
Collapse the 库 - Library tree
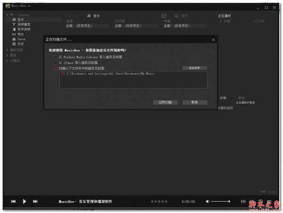[x=7, y=15]
